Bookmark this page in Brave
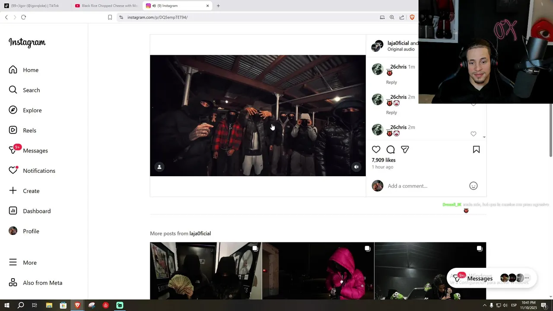 coord(110,17)
